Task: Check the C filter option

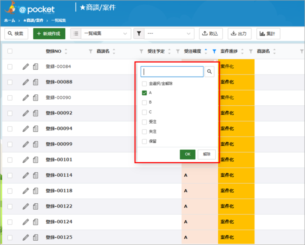Action: [144, 112]
